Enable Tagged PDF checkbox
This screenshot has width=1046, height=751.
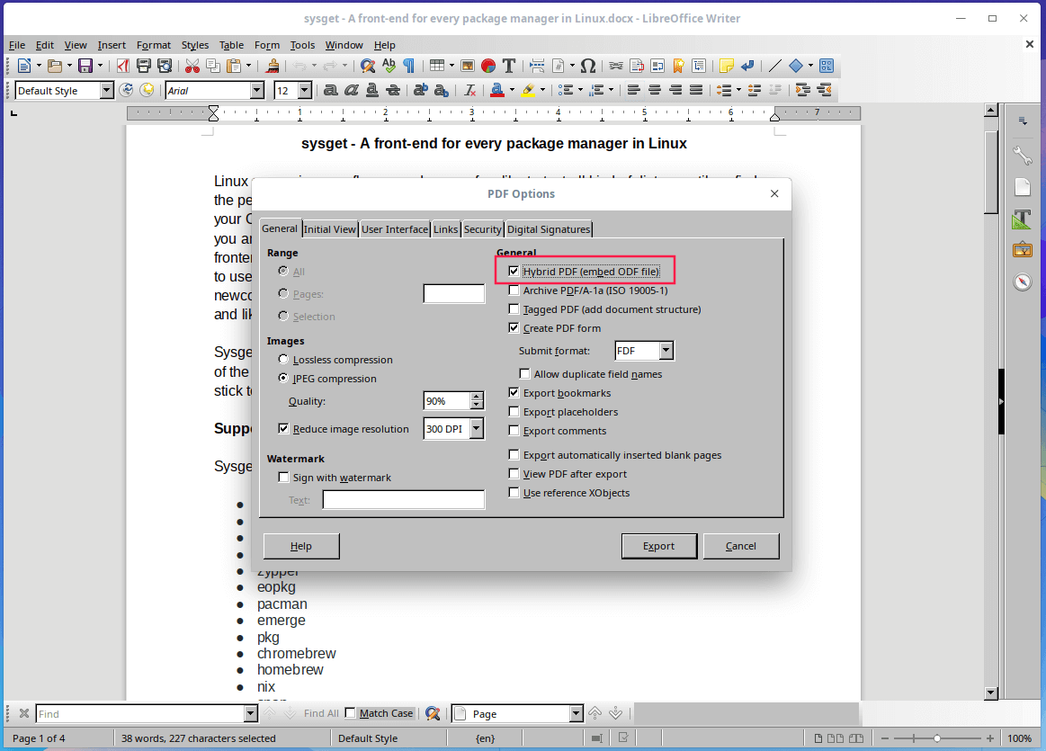514,308
